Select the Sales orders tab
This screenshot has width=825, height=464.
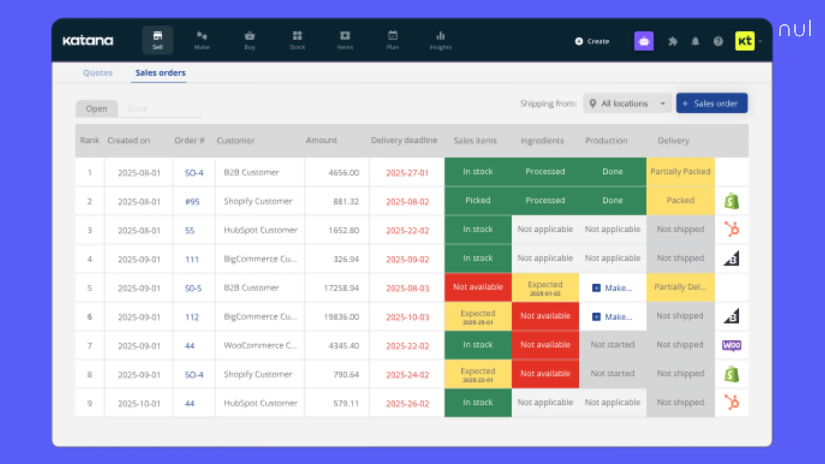click(x=160, y=73)
